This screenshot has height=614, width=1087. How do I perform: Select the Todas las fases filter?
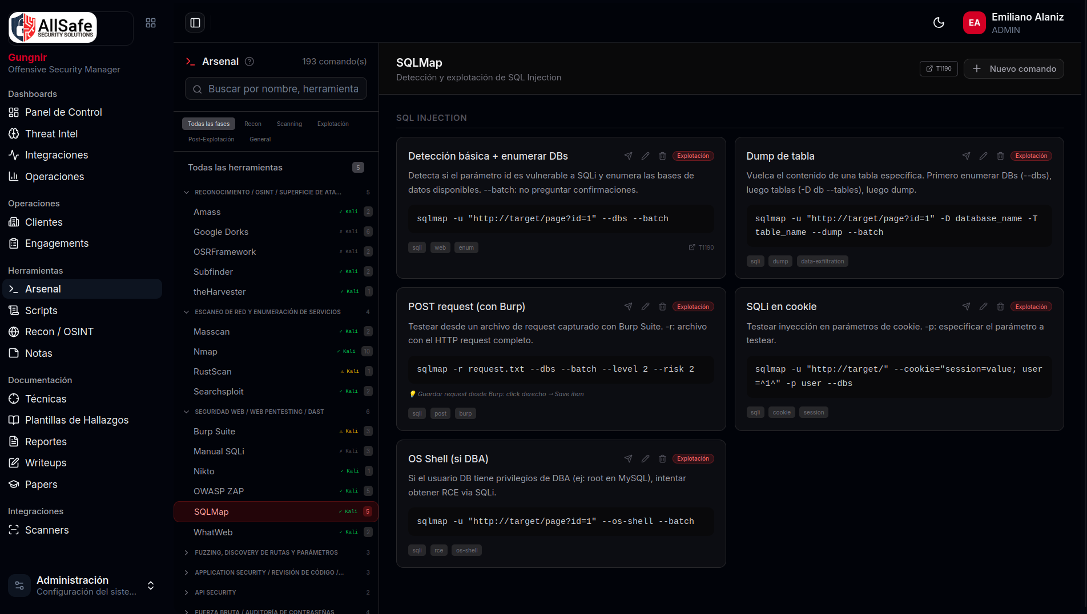coord(208,124)
